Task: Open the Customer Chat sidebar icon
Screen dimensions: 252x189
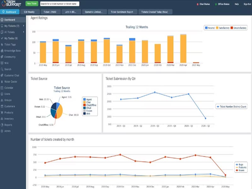Action: tap(2, 76)
